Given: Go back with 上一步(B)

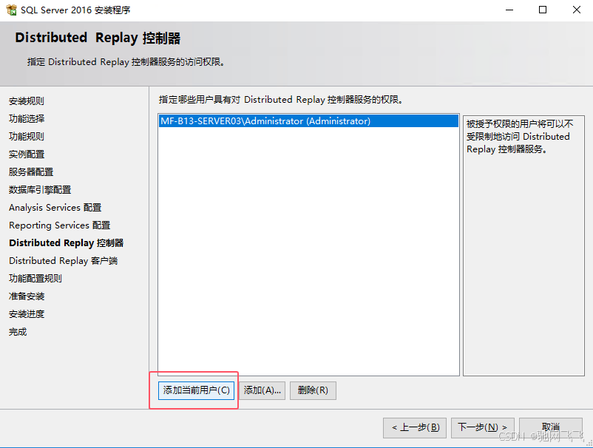Looking at the screenshot, I should point(415,427).
